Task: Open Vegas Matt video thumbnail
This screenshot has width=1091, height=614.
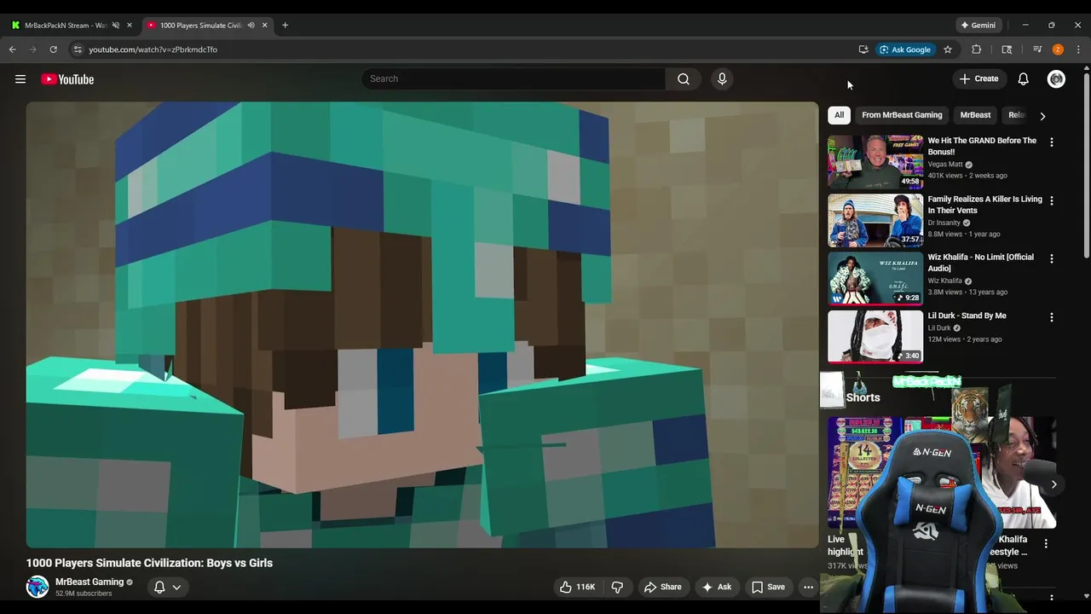Action: click(875, 162)
